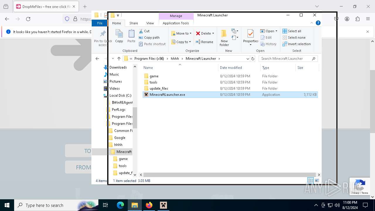This screenshot has width=375, height=211.
Task: Select MinecraftLauncher.exe file
Action: click(x=230, y=95)
